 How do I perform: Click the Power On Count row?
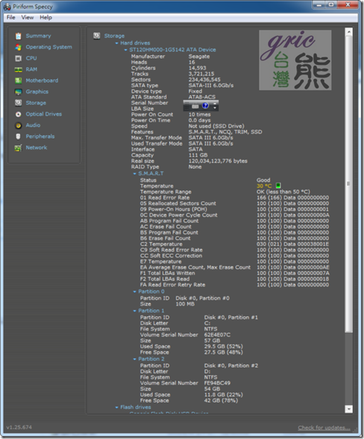[171, 114]
